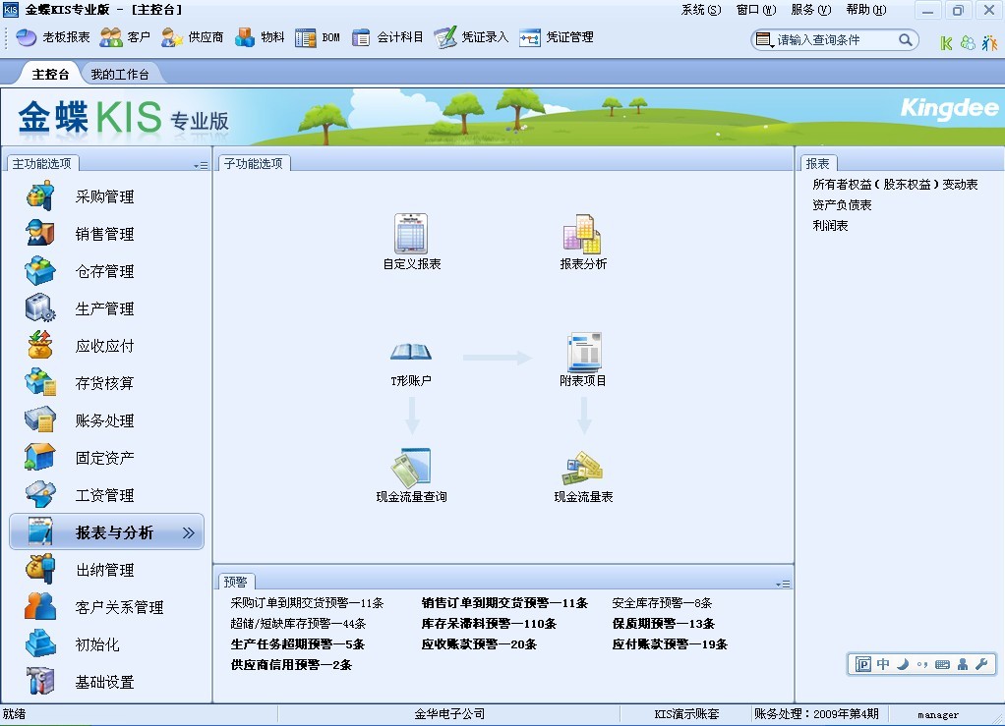Toggle 中 Chinese input mode
Image resolution: width=1005 pixels, height=726 pixels.
click(x=883, y=664)
